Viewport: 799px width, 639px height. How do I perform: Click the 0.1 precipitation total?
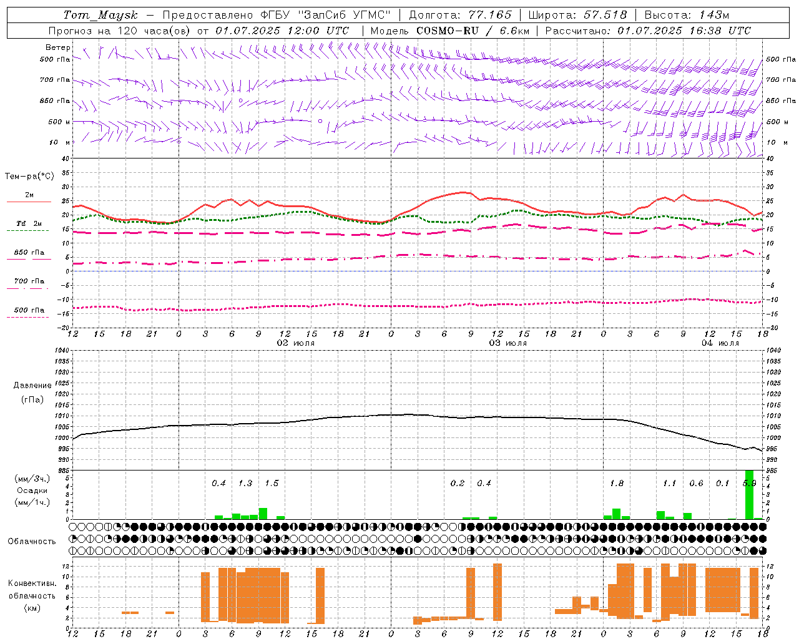pos(723,484)
